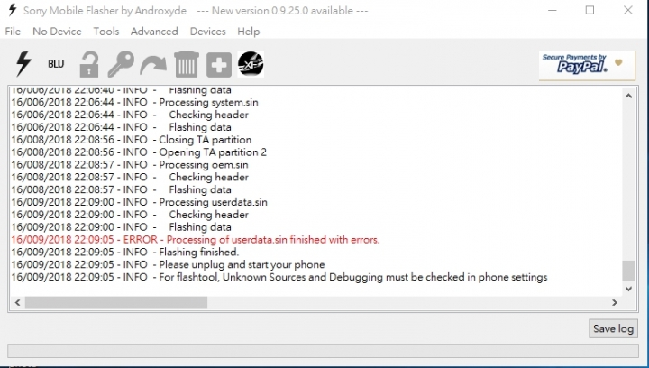
Task: Minimize the Sony Mobile Flasher window
Action: tap(553, 10)
